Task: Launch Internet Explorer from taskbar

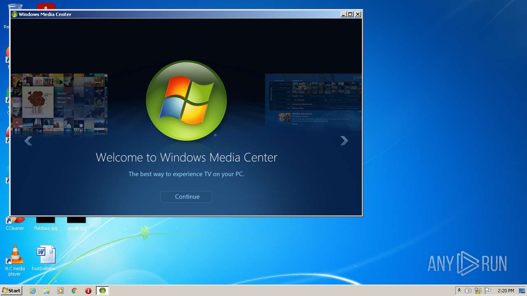Action: point(33,291)
